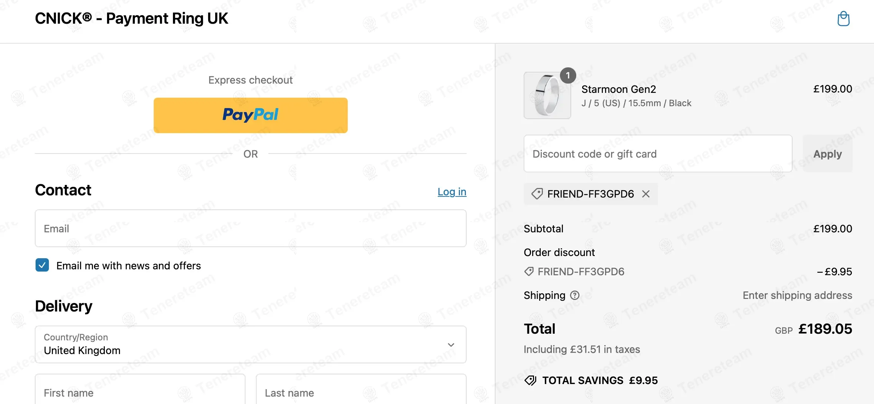Click the quantity badge on the ring image

568,75
